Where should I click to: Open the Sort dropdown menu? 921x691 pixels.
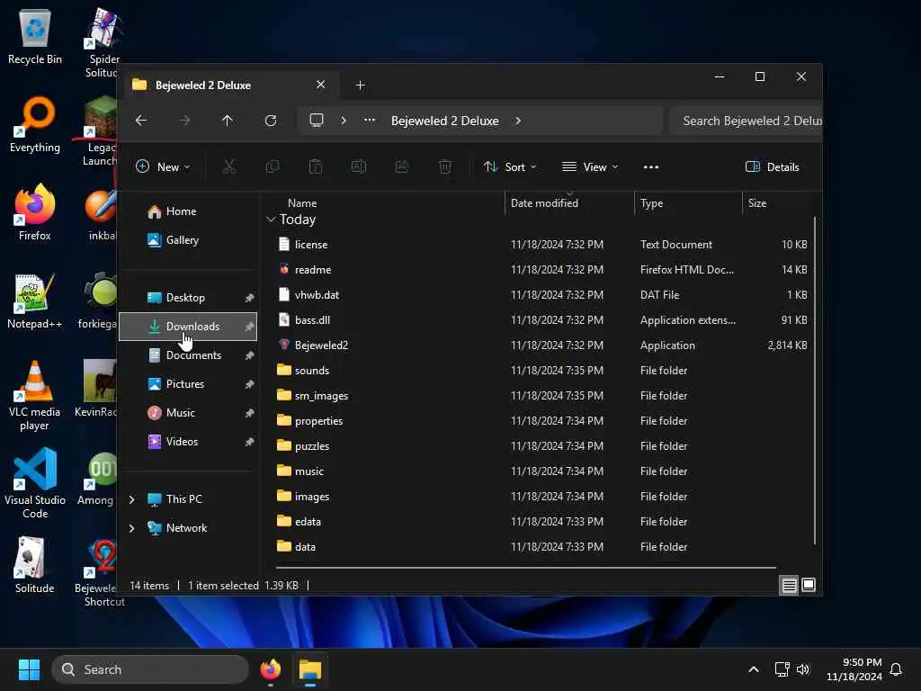tap(510, 166)
